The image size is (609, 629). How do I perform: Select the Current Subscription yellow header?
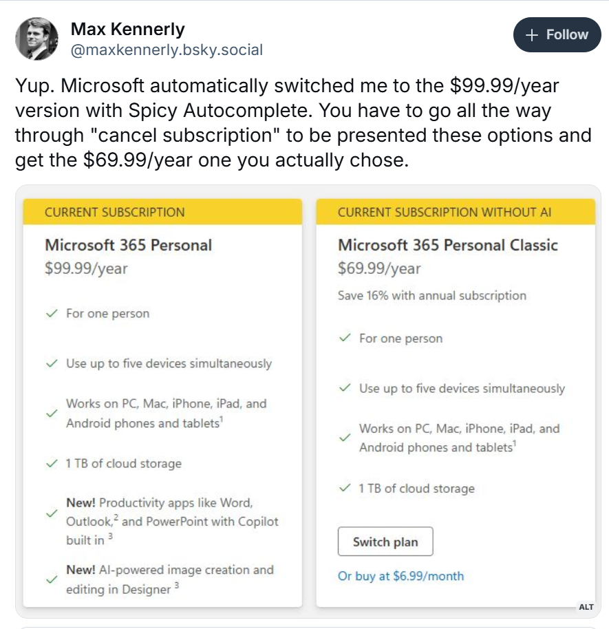[x=162, y=212]
